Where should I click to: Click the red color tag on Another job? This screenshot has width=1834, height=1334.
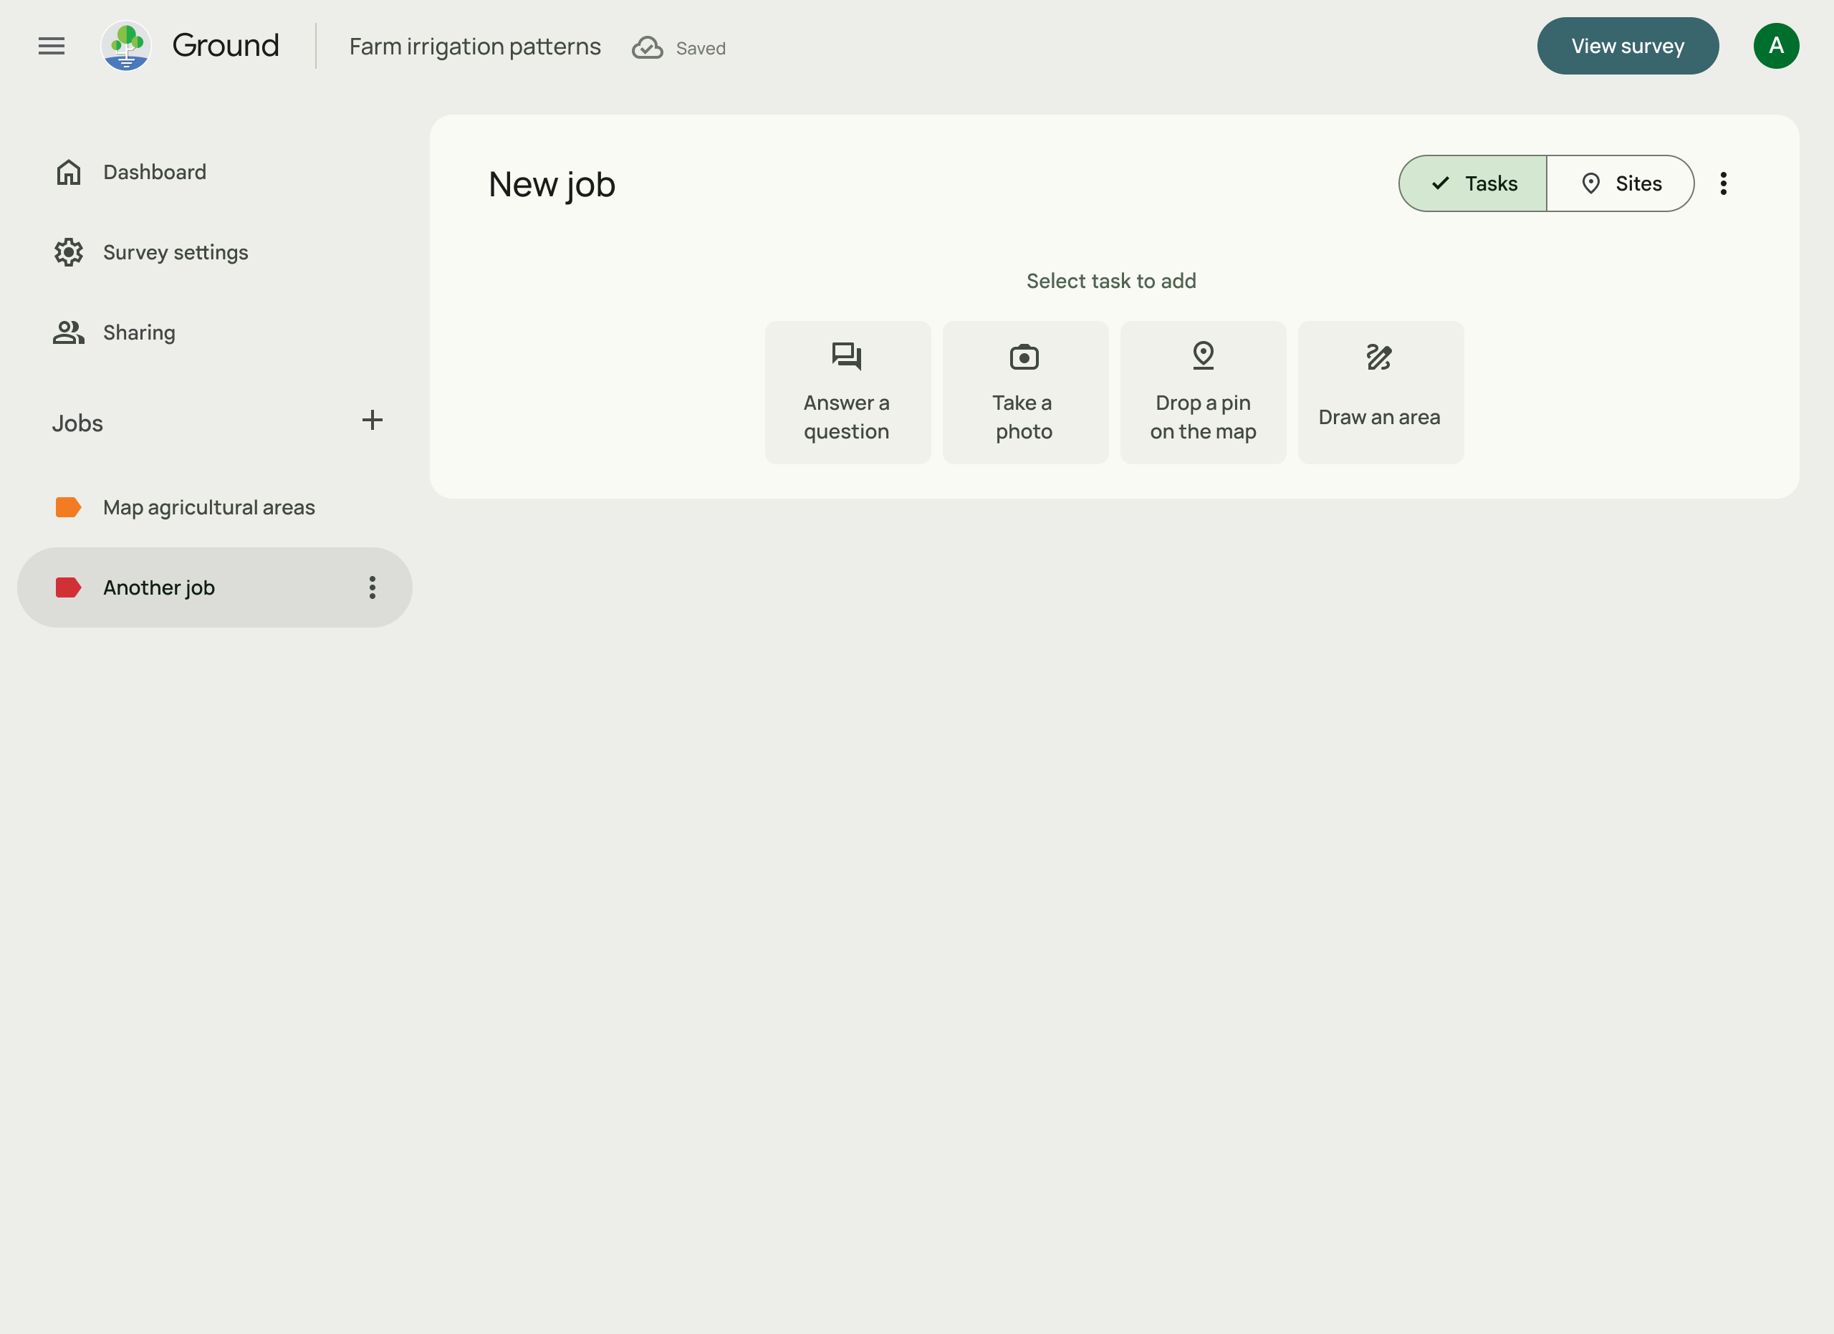[x=68, y=587]
